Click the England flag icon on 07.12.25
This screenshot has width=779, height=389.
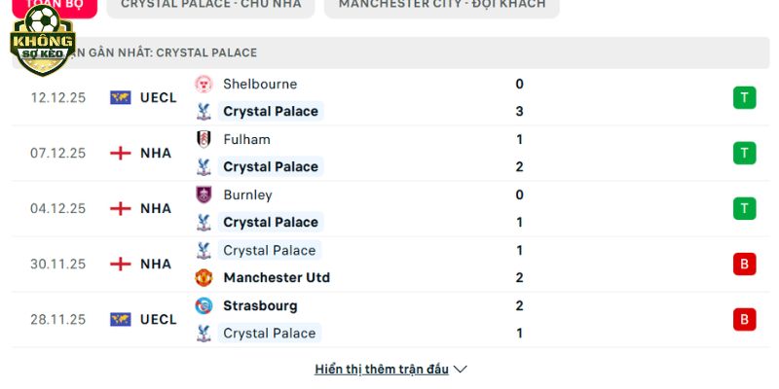[x=121, y=153]
